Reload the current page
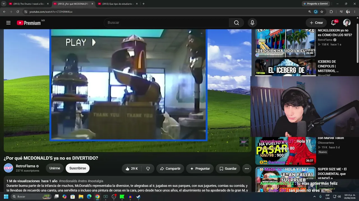Viewport: 359px width, 201px height. [18, 12]
